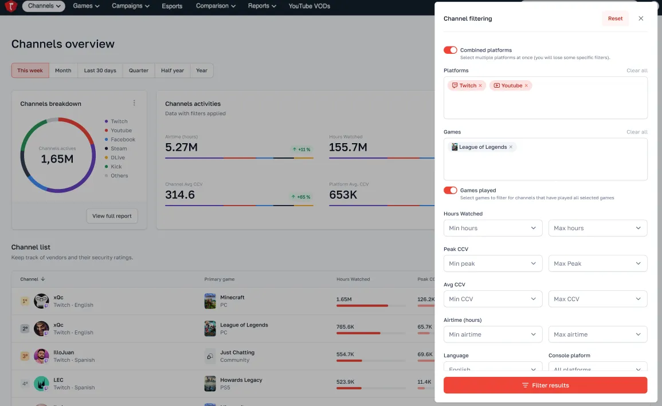Open Channels breakdown three-dot menu
The image size is (662, 406).
(x=134, y=103)
